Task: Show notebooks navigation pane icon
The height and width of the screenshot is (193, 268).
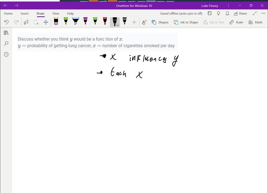Action: (6, 33)
